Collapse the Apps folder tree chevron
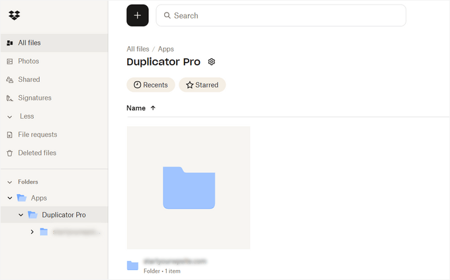This screenshot has height=280, width=450. [10, 198]
